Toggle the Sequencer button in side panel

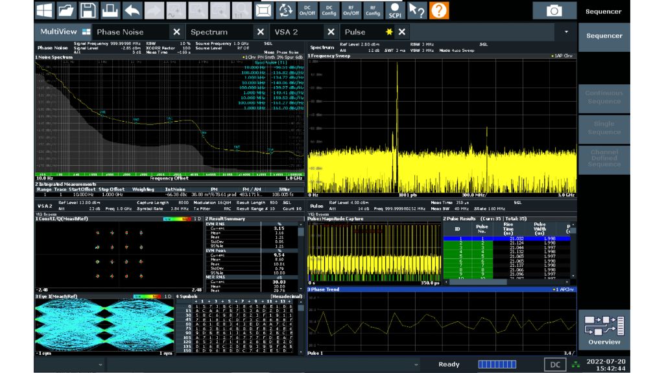(x=604, y=36)
